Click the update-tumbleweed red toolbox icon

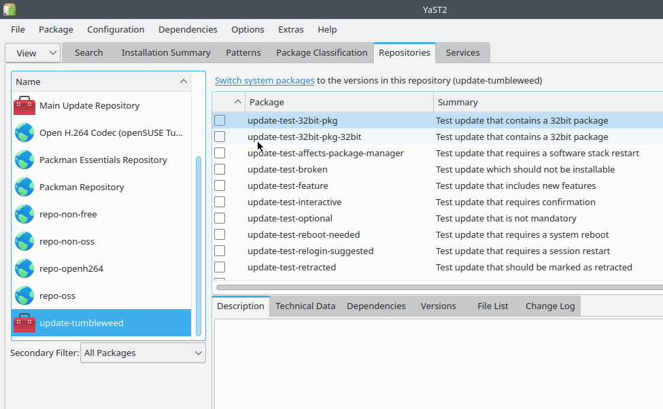[x=24, y=323]
